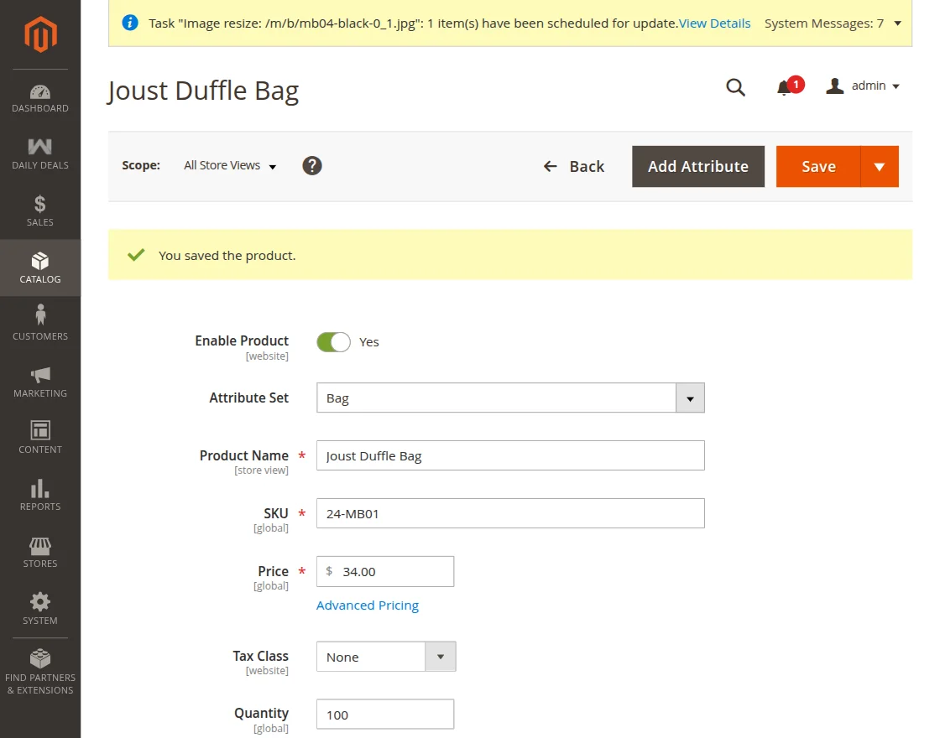Open the All Store Views scope switcher

coord(230,166)
